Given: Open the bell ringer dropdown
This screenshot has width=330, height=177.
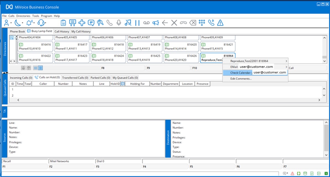Looking at the screenshot, I should click(30, 23).
